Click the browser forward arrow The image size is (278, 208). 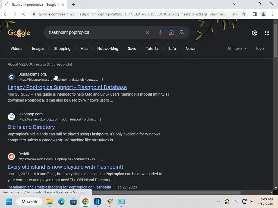pyautogui.click(x=15, y=14)
